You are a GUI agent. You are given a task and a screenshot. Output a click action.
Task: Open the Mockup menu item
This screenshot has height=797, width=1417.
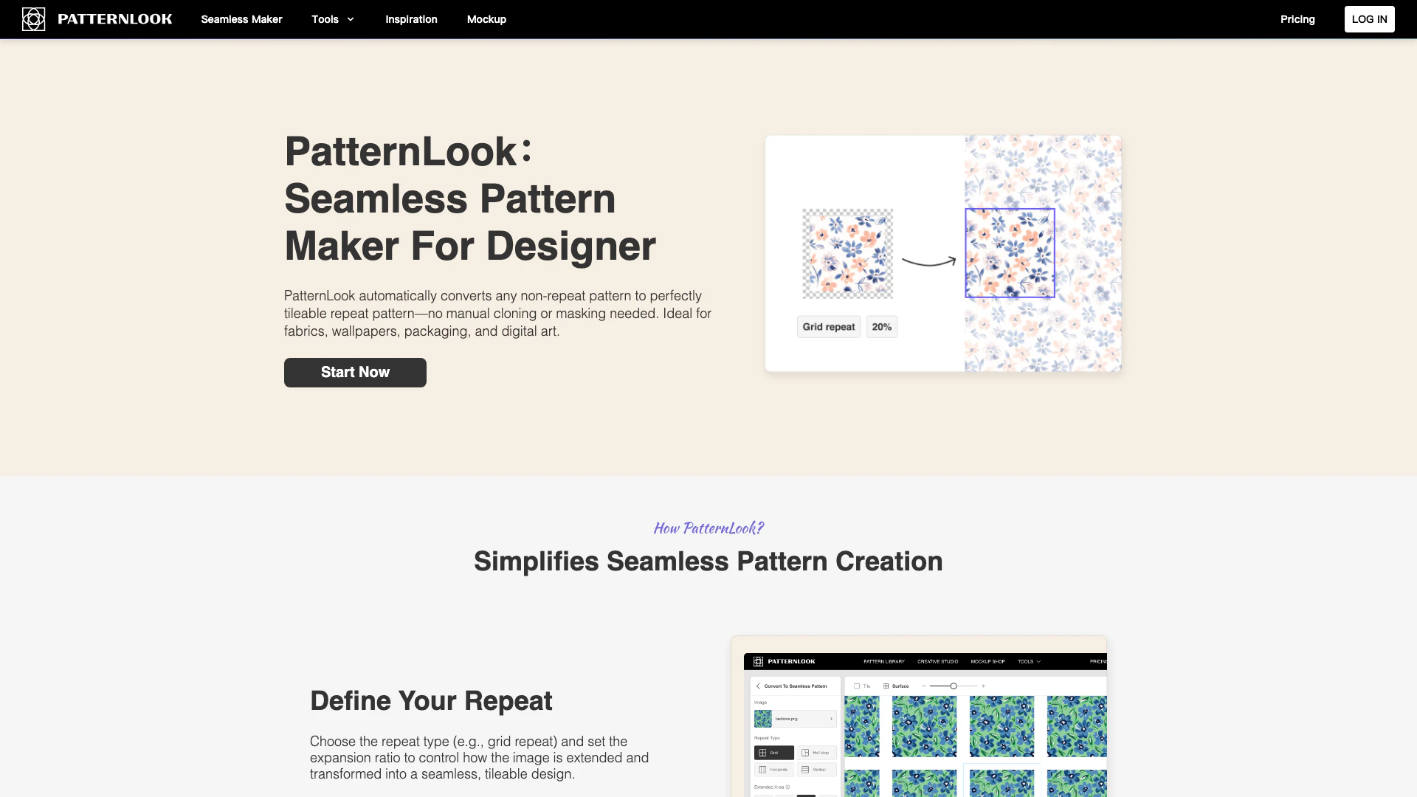(x=486, y=19)
